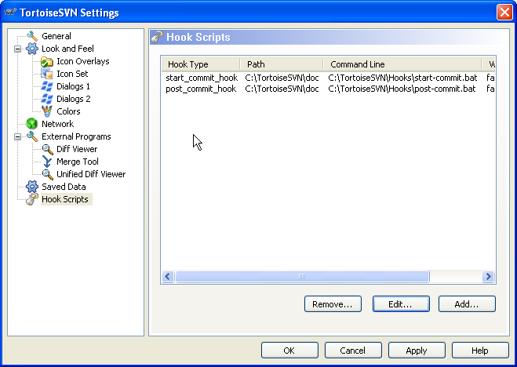
Task: Go to the Dialogs 1 page
Action: [x=73, y=86]
